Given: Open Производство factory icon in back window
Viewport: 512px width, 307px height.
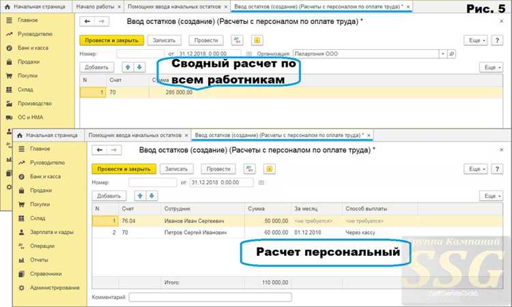Looking at the screenshot, I should (9, 104).
